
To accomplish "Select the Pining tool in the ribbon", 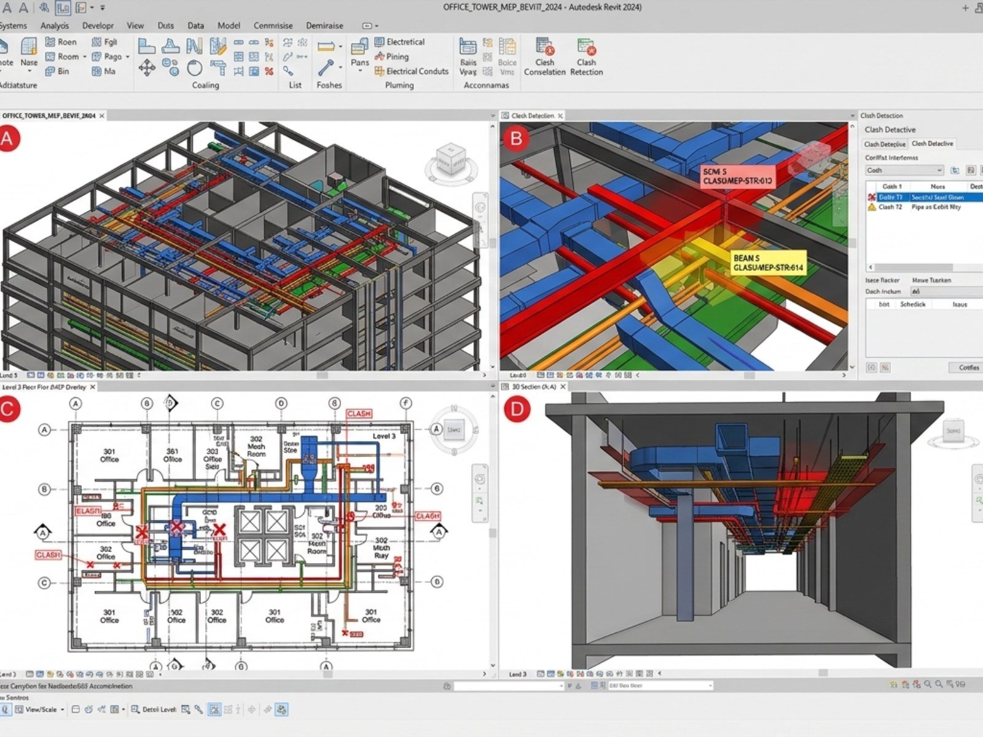I will coord(391,57).
